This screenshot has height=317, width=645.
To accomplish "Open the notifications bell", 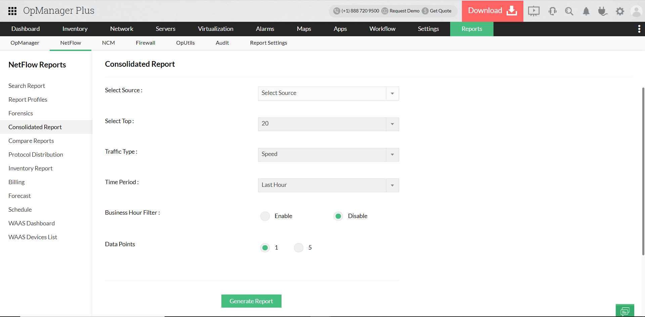I will tap(586, 11).
